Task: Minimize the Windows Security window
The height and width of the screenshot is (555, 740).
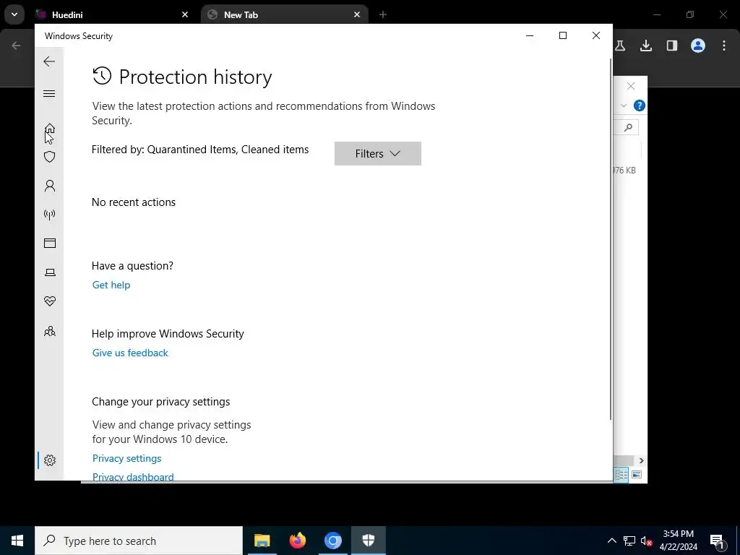Action: coord(530,35)
